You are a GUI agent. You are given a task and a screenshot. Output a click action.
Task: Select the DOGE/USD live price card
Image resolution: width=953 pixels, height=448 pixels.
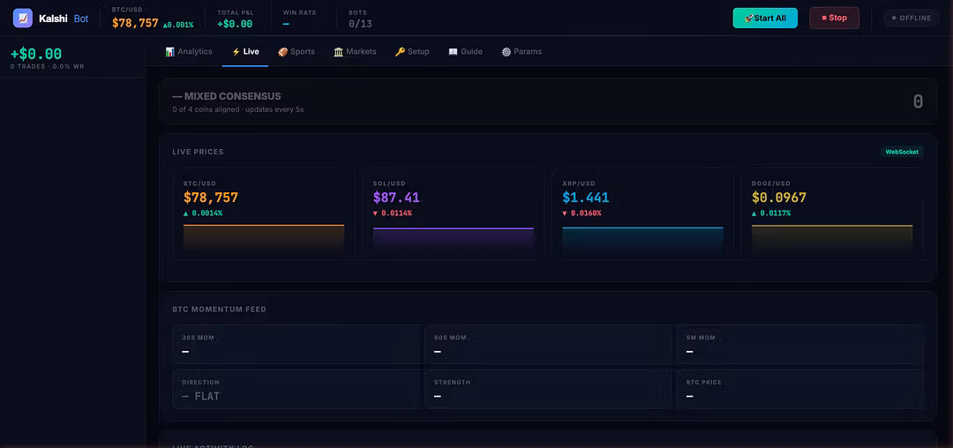point(831,213)
